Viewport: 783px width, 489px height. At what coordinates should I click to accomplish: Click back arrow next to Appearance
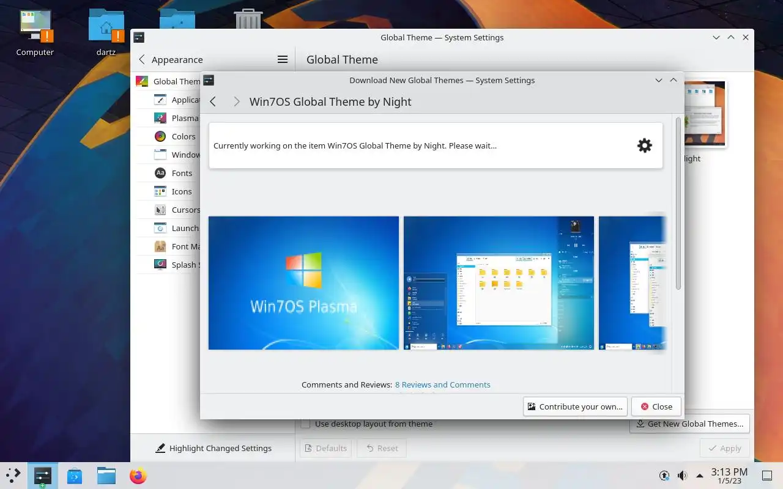tap(142, 59)
